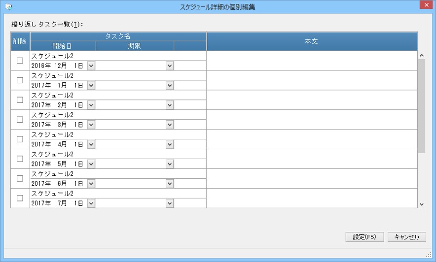This screenshot has width=436, height=262.
Task: Select the 開始日 column header
Action: pos(63,46)
